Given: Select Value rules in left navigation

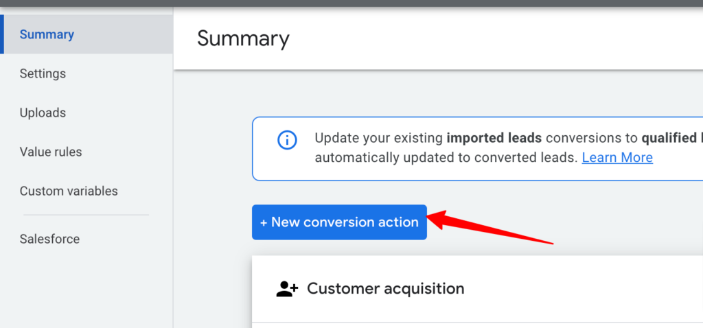Looking at the screenshot, I should click(51, 152).
